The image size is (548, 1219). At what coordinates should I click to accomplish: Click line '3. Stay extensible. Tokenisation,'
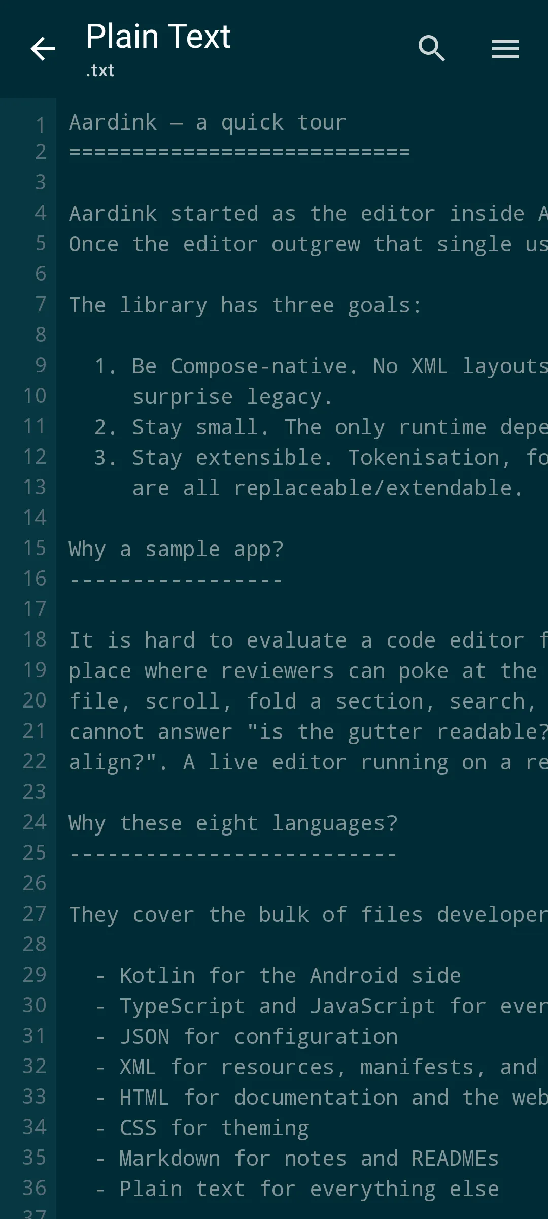[321, 458]
